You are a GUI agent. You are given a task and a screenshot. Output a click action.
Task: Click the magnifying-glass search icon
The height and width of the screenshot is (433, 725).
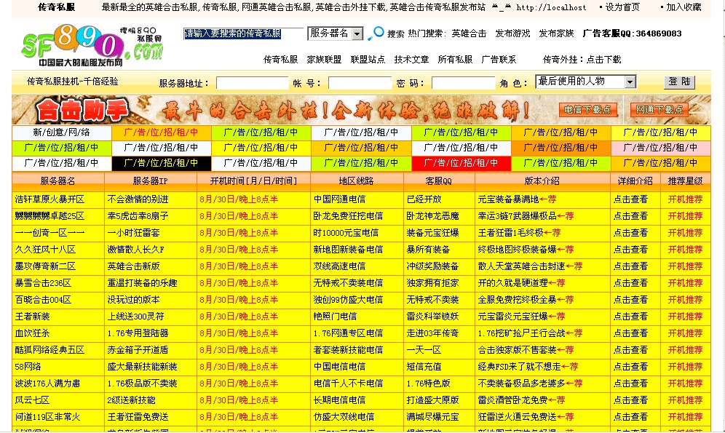point(378,33)
